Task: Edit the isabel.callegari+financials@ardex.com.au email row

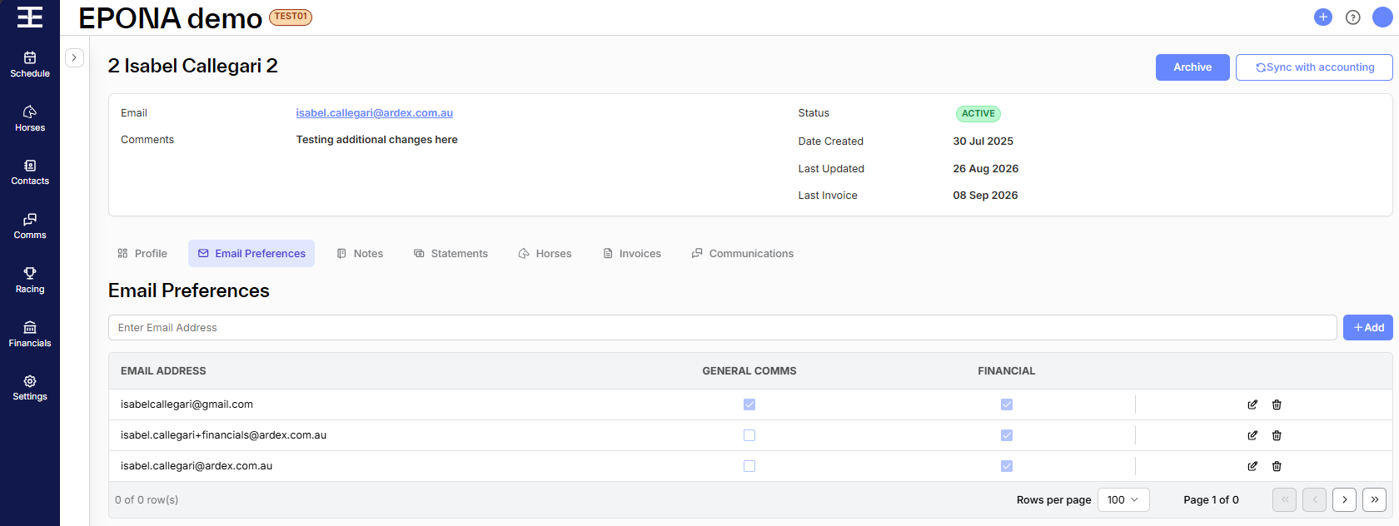Action: point(1252,435)
